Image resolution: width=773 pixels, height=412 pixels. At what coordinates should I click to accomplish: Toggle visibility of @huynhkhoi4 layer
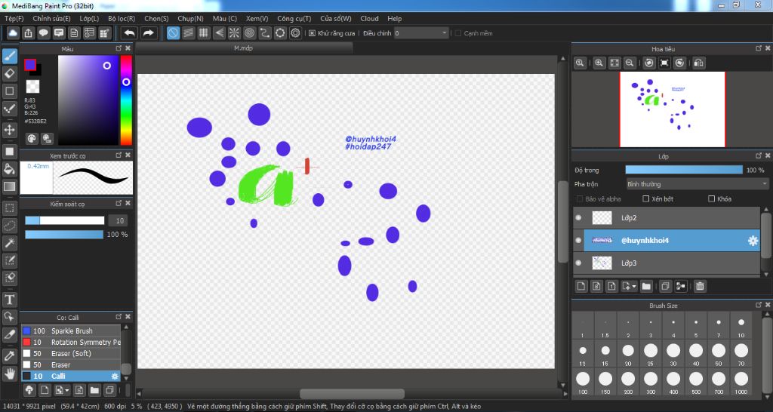[579, 241]
